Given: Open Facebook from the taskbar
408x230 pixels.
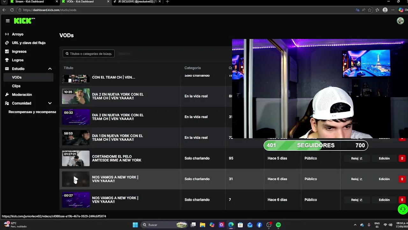Looking at the screenshot, I should [259, 225].
